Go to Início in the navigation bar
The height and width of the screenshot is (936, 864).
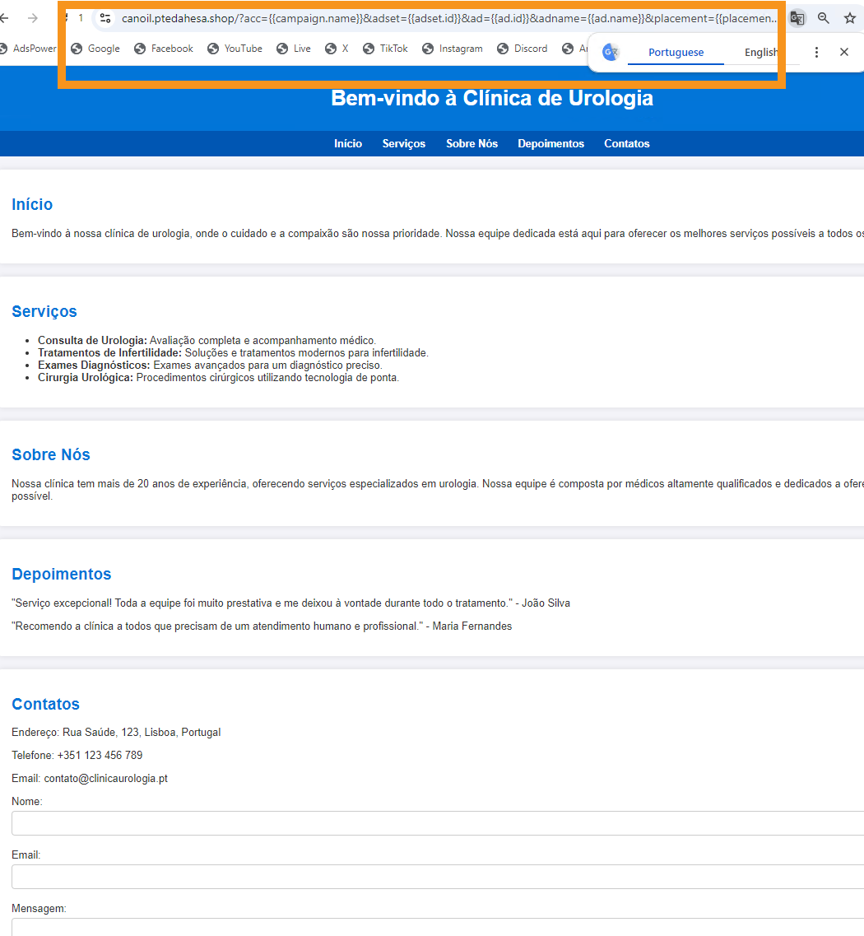click(x=348, y=144)
